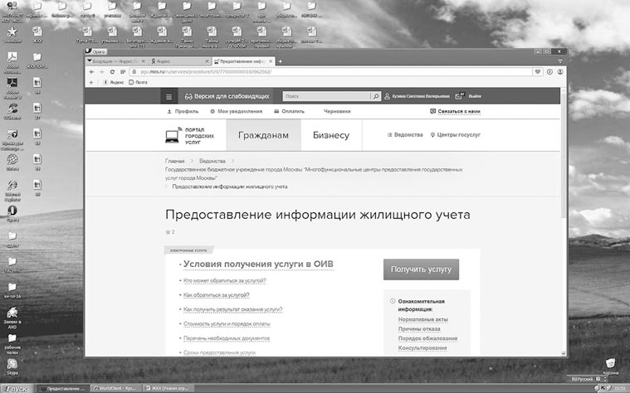Screen dimensions: 630x393
Task: Click the star rating icon under the title
Action: point(167,231)
